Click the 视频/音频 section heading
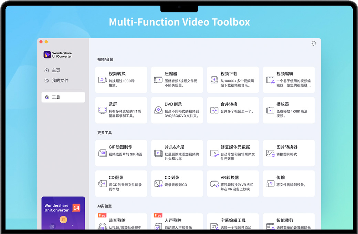358x234 pixels. [x=105, y=59]
